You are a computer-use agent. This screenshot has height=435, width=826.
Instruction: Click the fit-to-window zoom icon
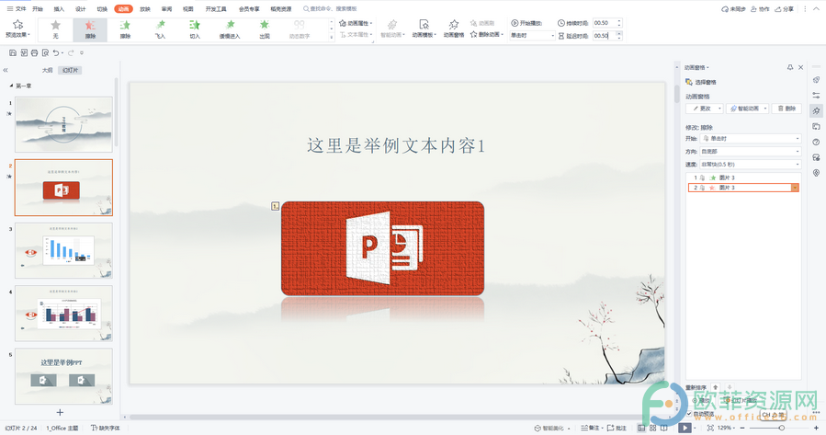point(710,429)
